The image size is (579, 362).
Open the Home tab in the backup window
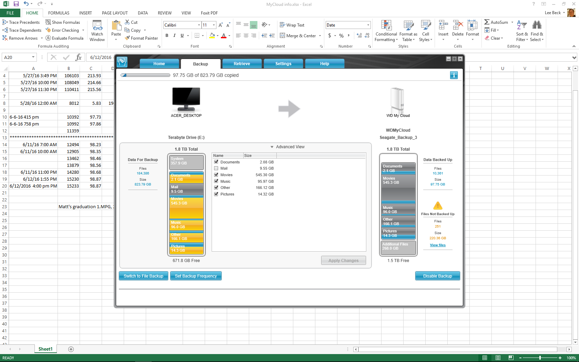point(159,64)
